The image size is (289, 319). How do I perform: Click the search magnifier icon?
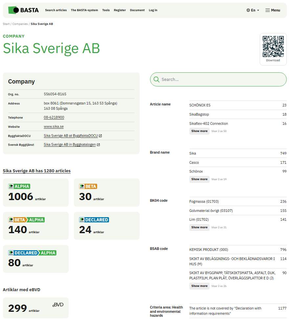click(x=156, y=80)
